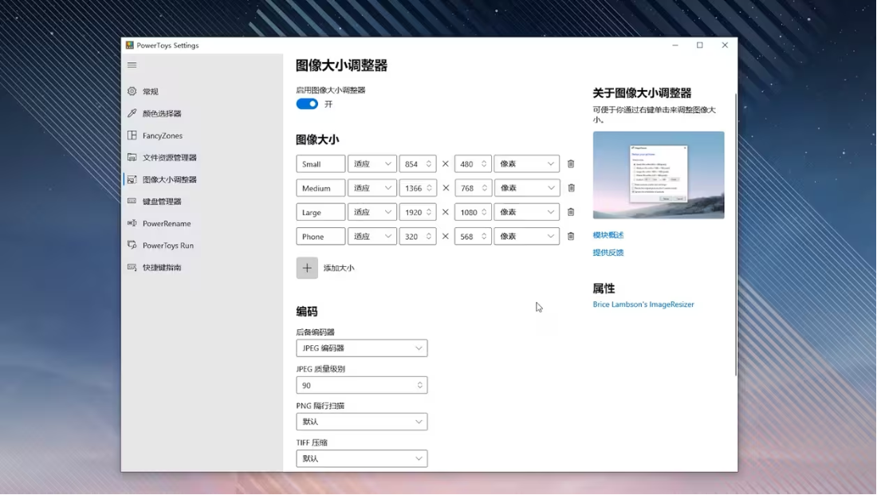The image size is (877, 495).
Task: Click the 常规 gear icon in sidebar
Action: pos(132,91)
